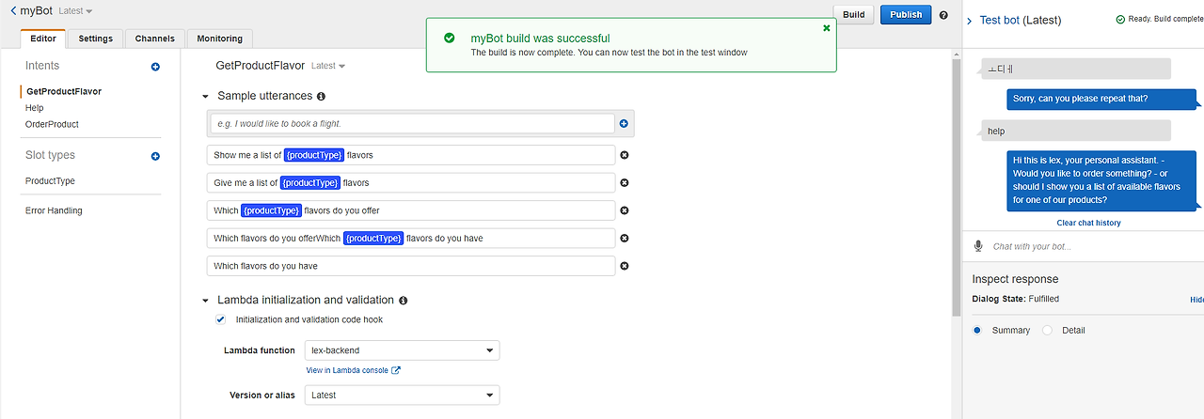Open Sample utterances info icon
Viewport: 1204px width, 419px height.
pos(321,97)
